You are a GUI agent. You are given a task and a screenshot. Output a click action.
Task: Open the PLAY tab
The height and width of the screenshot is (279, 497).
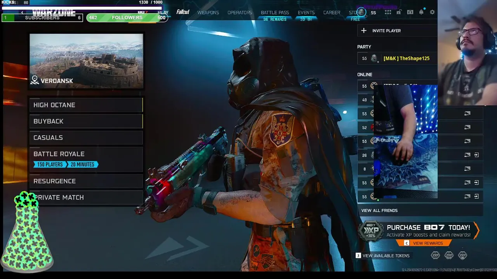pyautogui.click(x=163, y=12)
